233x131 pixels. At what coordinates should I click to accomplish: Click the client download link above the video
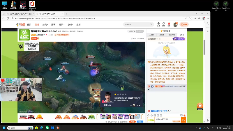(141, 38)
